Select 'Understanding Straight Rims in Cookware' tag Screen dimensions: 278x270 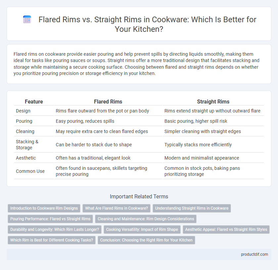192,208
